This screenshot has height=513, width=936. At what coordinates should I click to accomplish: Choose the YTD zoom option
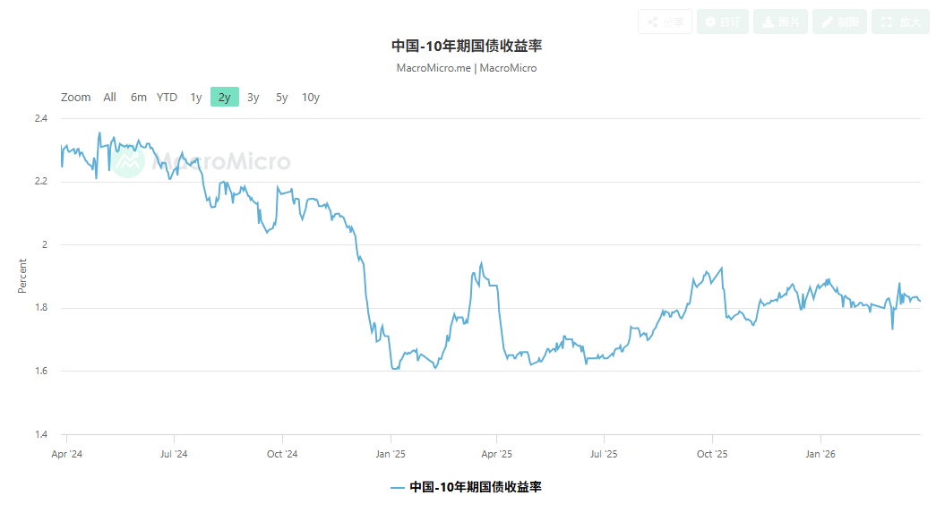[167, 98]
